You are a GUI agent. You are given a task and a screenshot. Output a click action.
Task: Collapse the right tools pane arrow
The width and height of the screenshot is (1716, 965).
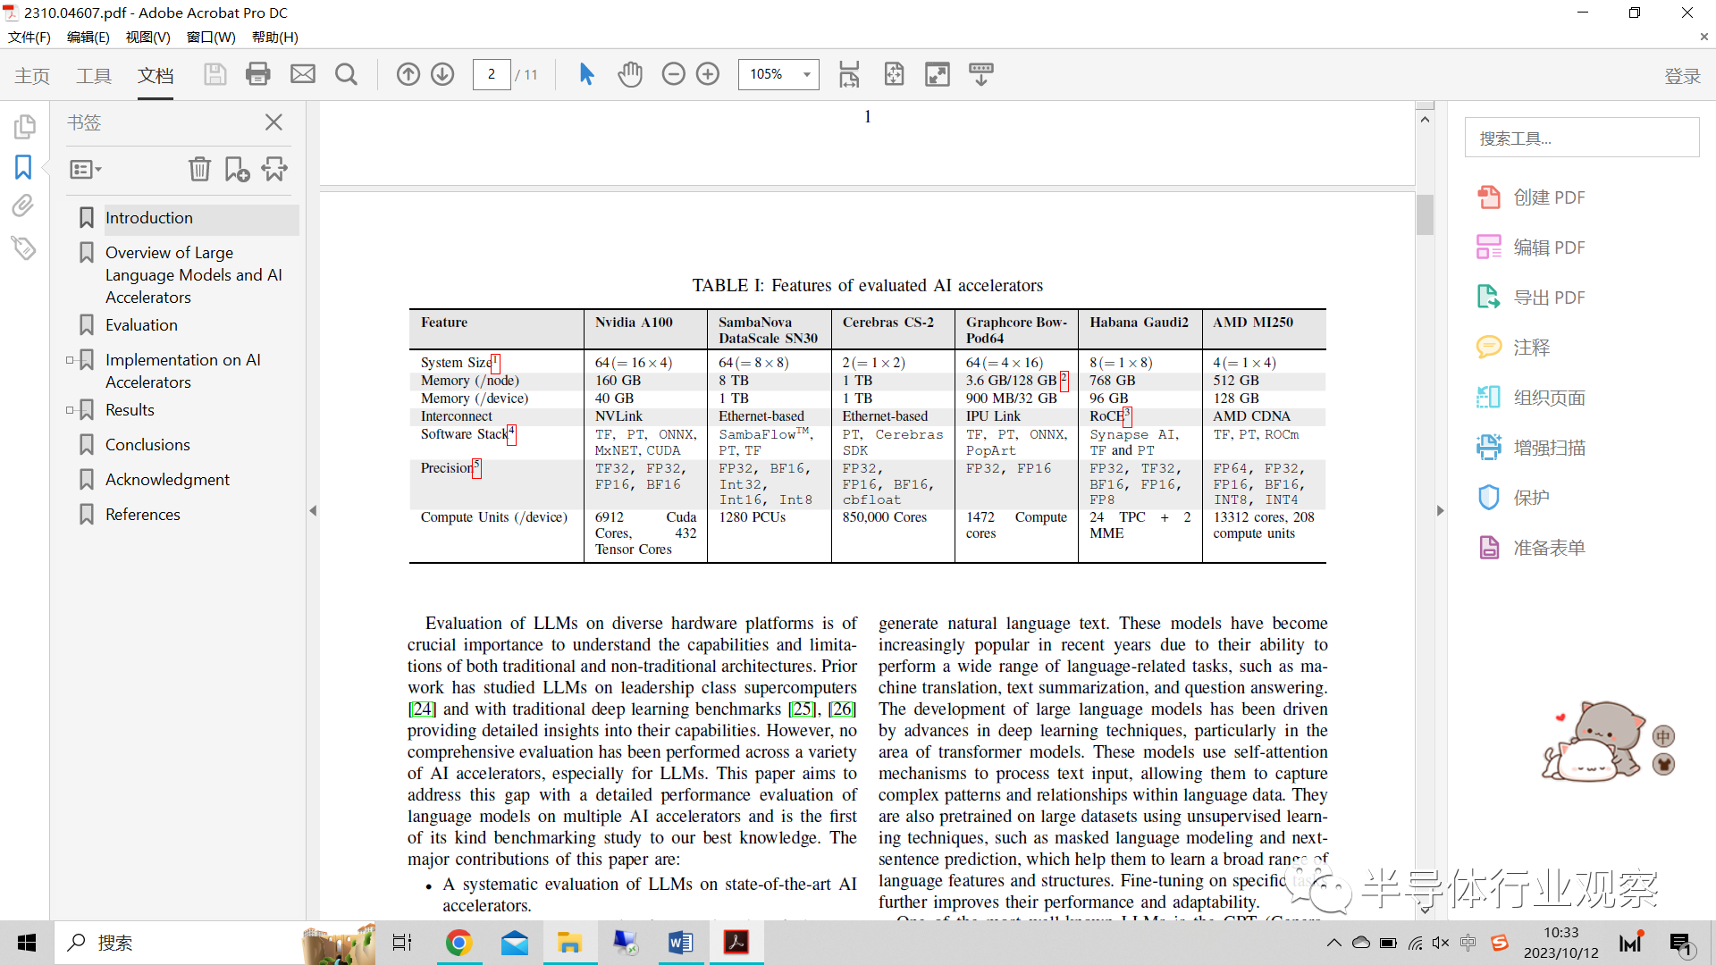[x=1440, y=511]
